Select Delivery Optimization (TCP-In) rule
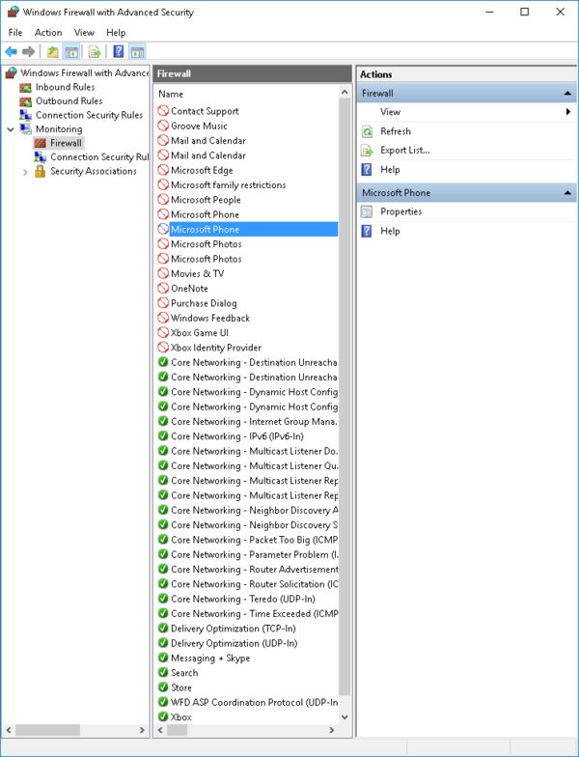This screenshot has height=757, width=579. coord(234,629)
